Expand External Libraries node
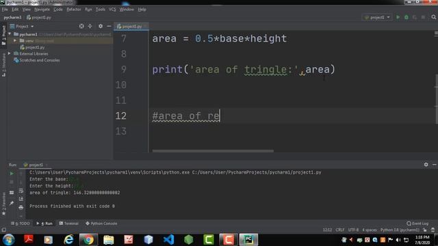Viewport: 438px width, 246px height. pos(9,53)
